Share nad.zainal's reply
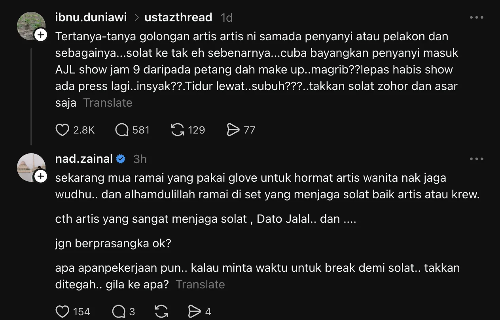This screenshot has width=500, height=320. pyautogui.click(x=194, y=312)
